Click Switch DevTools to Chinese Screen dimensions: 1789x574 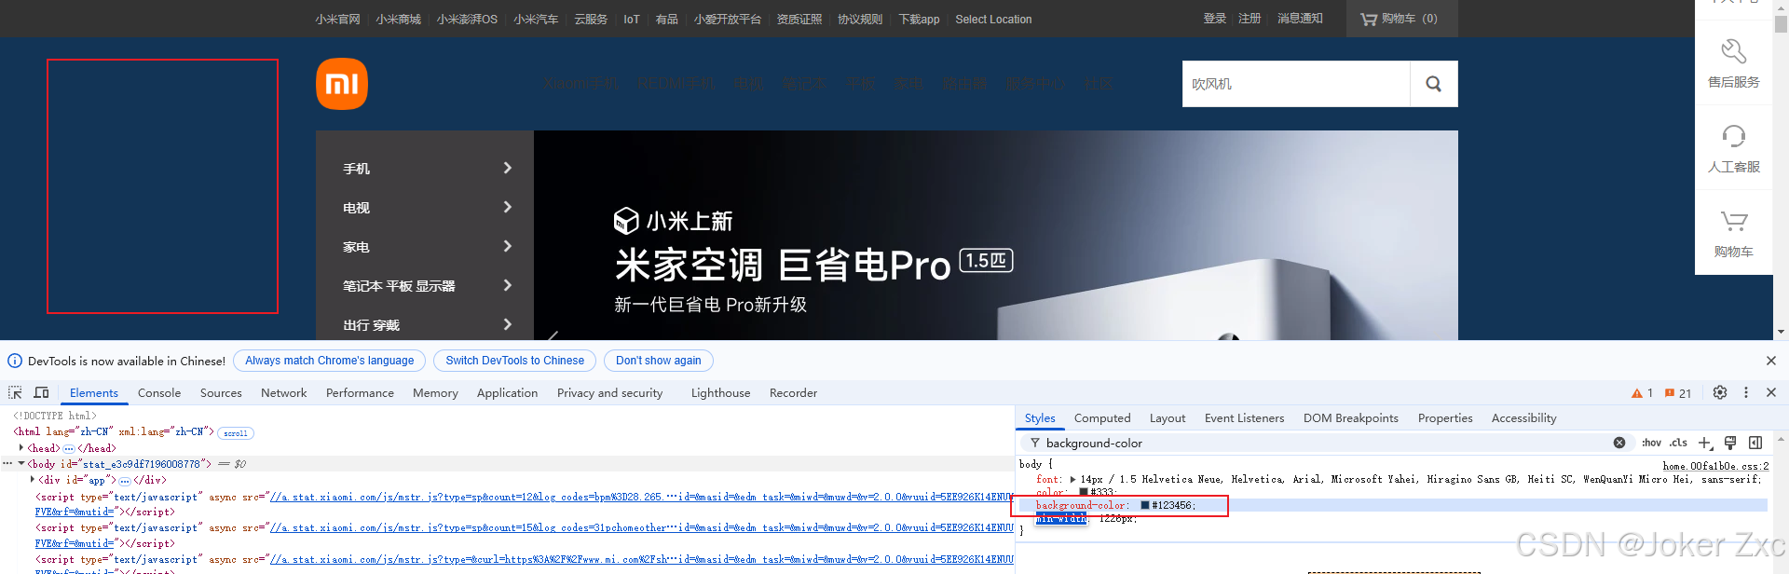[x=515, y=361]
